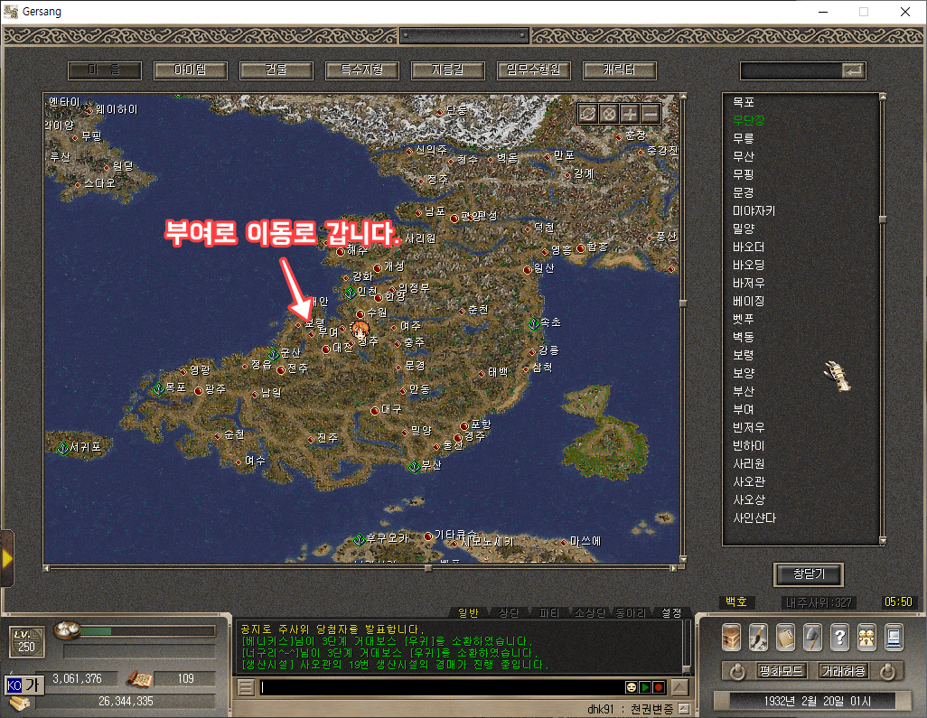The height and width of the screenshot is (718, 927).
Task: Select the 건물 building tab
Action: click(276, 70)
